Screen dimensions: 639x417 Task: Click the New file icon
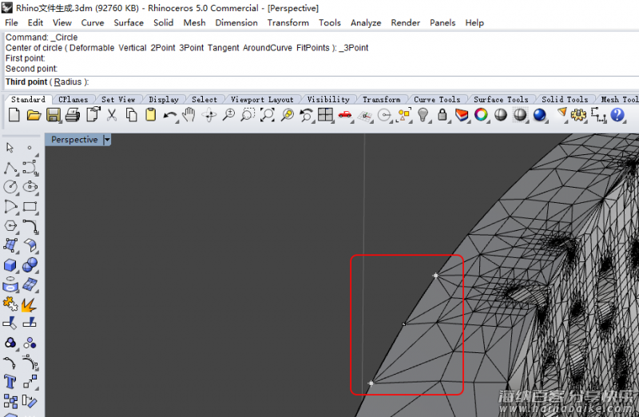tap(14, 115)
